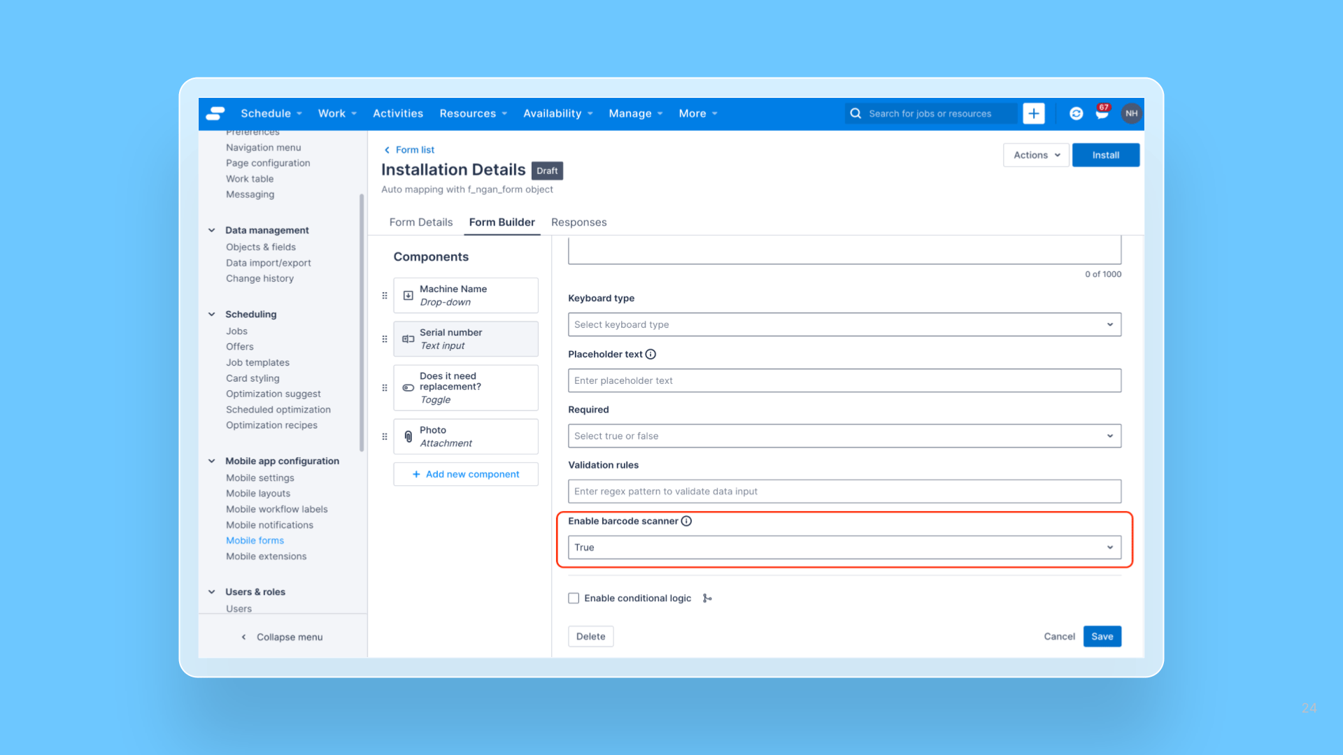Open the sync refresh icon
This screenshot has height=755, width=1343.
1076,113
